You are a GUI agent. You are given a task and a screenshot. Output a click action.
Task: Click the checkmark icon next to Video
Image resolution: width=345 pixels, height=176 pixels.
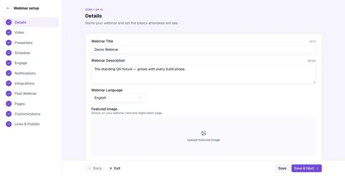[9, 32]
